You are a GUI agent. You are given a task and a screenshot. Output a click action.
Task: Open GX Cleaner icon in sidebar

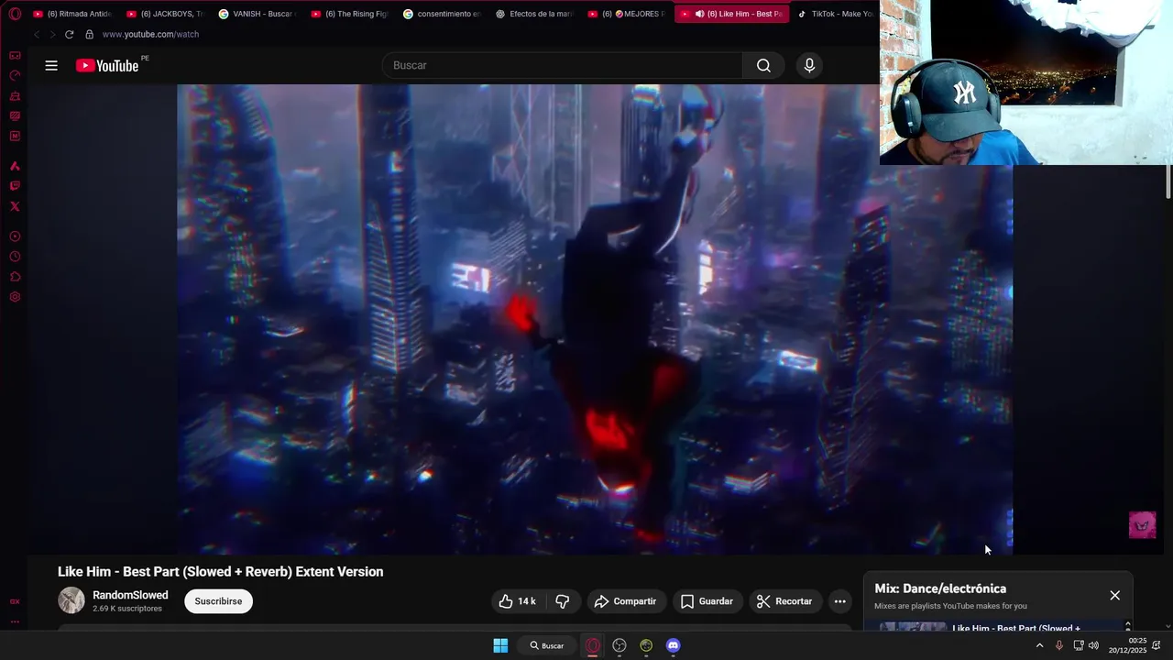point(15,96)
